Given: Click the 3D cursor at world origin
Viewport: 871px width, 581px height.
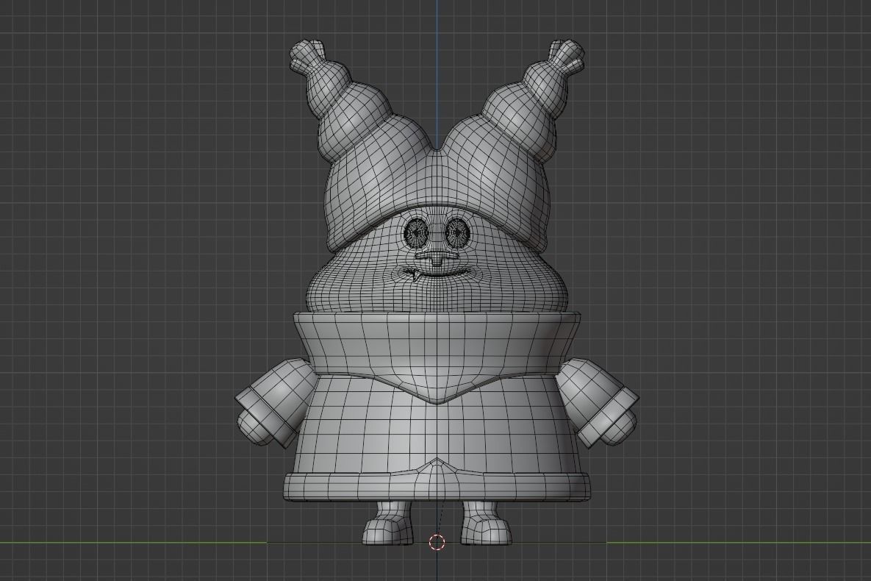Looking at the screenshot, I should tap(437, 543).
